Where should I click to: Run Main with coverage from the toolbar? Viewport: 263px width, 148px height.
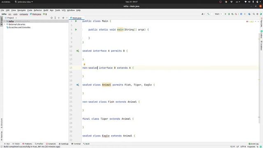tap(233, 14)
